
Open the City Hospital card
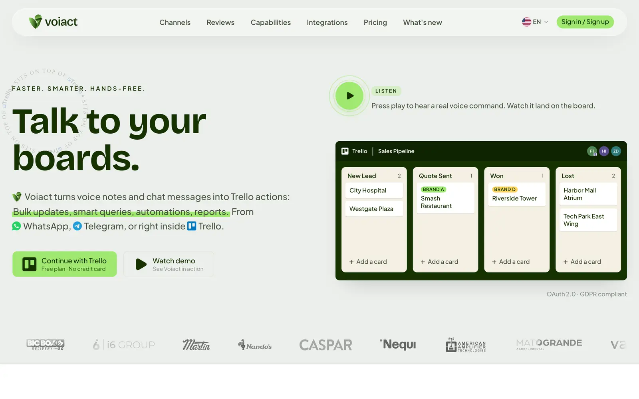tap(374, 190)
